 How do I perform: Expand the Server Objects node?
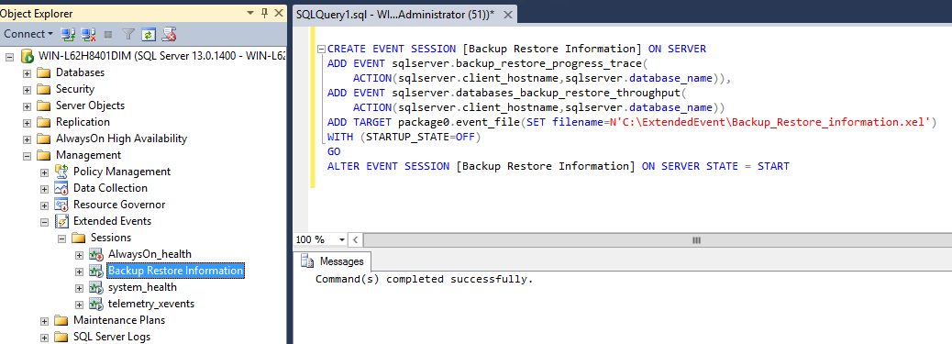point(27,105)
